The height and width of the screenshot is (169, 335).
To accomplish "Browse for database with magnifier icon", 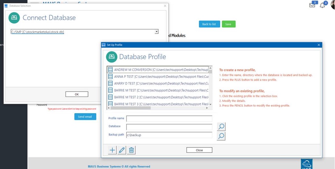I will [x=221, y=127].
